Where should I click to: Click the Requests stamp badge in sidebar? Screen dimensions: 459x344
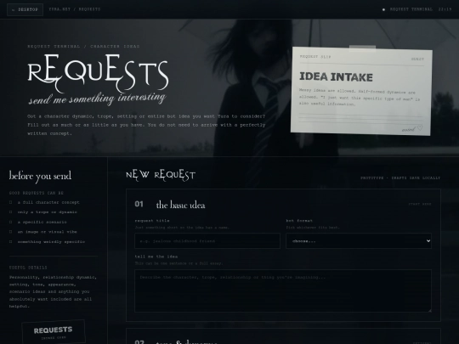[54, 333]
